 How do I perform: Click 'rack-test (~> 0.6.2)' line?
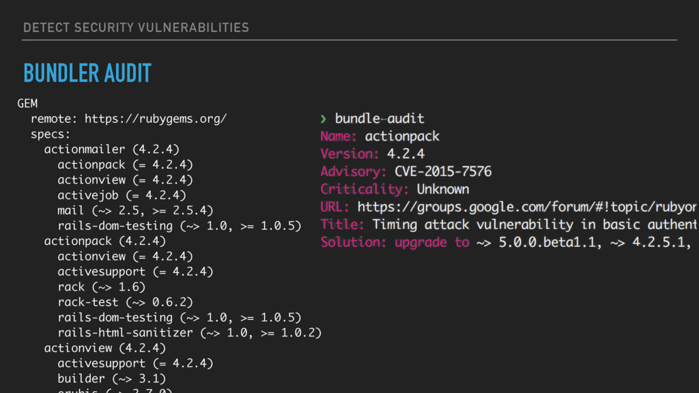[x=125, y=302]
